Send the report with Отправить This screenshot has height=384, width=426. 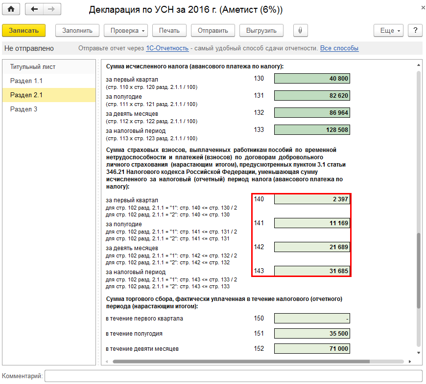click(213, 30)
